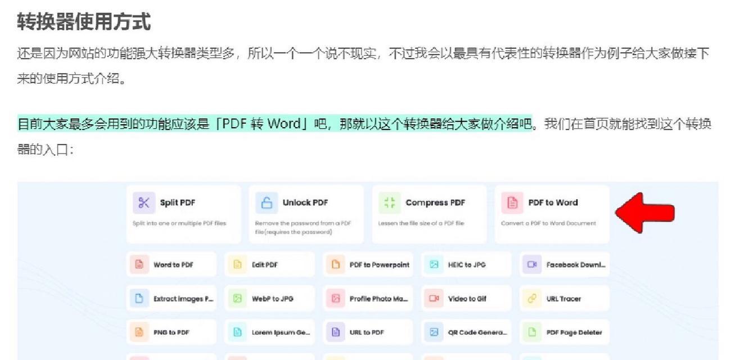Click the text "Remove the password from a PDF"
Screen dimensions: 743x360
pyautogui.click(x=303, y=223)
